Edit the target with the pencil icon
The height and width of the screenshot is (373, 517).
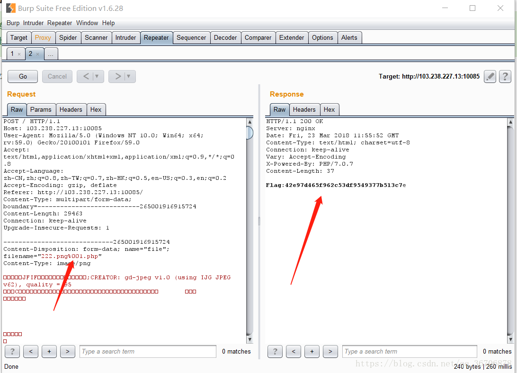490,77
